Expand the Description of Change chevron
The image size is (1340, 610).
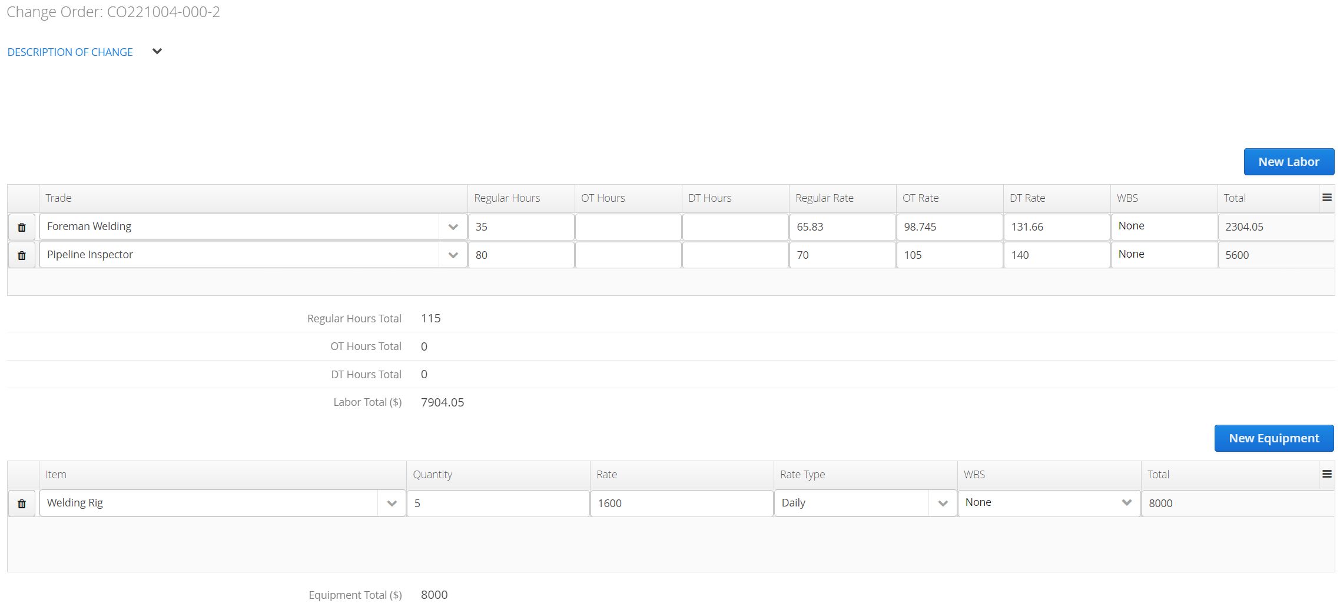[157, 52]
